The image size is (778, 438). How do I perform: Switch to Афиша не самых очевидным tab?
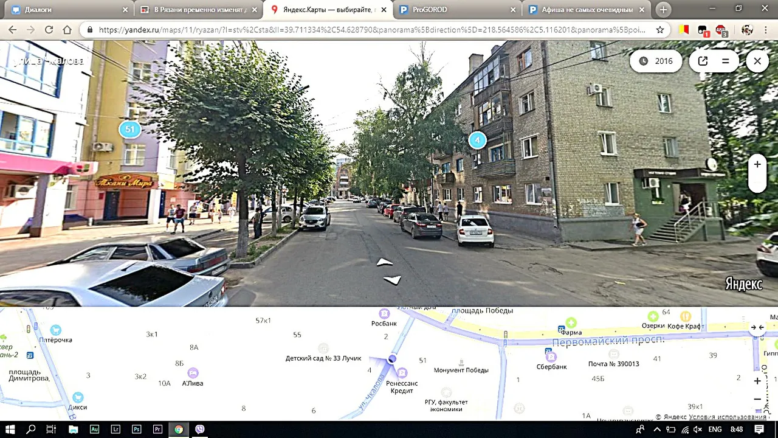(x=587, y=10)
